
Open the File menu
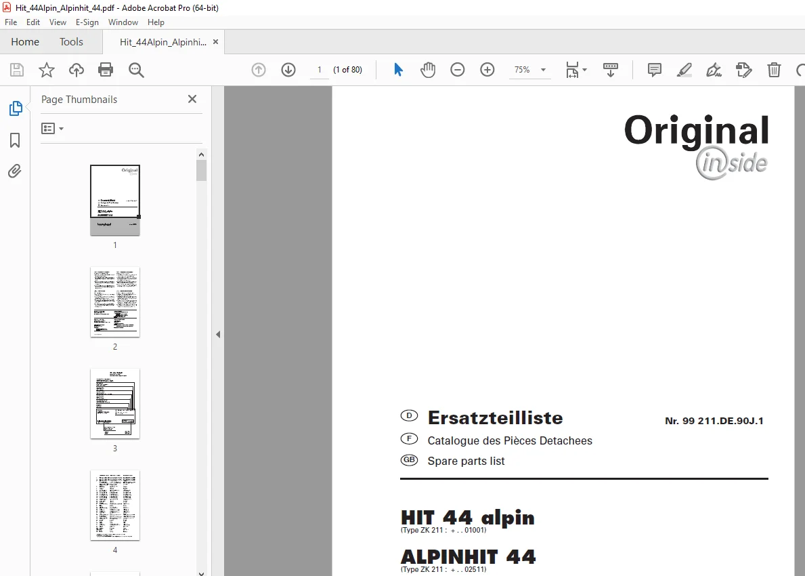(x=11, y=22)
